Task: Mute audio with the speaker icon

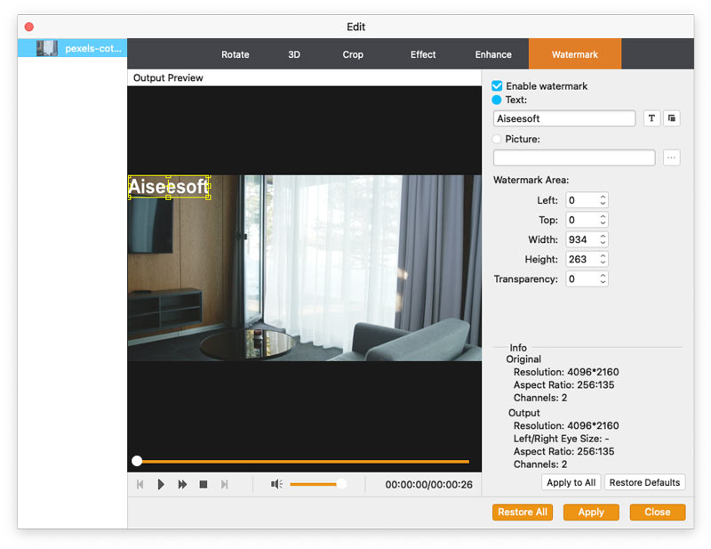Action: pyautogui.click(x=276, y=484)
